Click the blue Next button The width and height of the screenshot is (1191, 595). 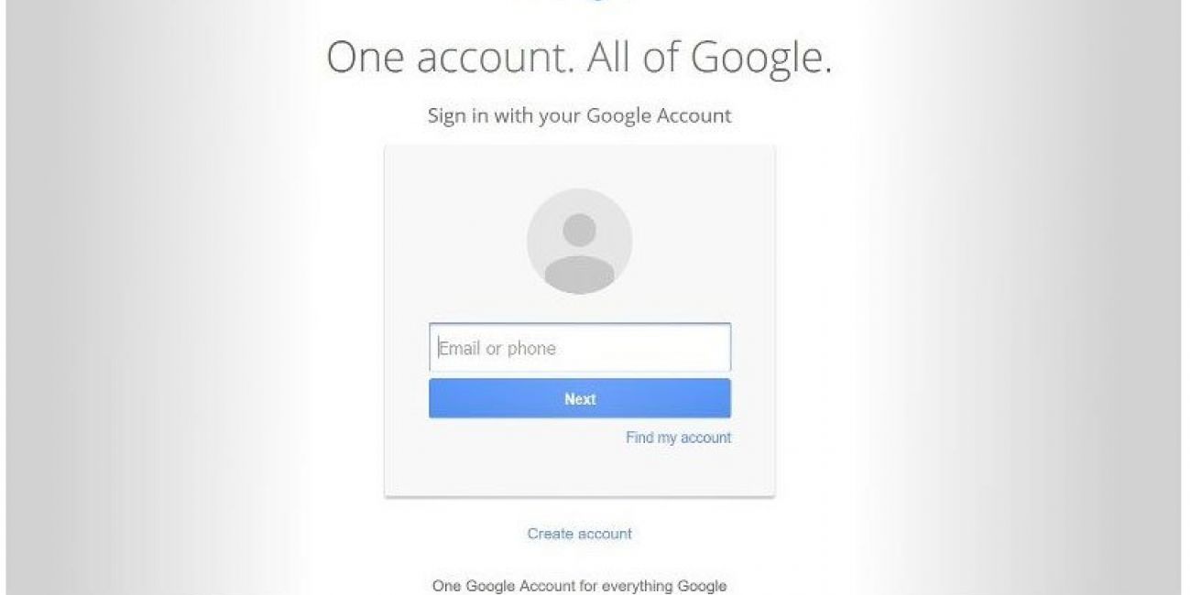[580, 399]
